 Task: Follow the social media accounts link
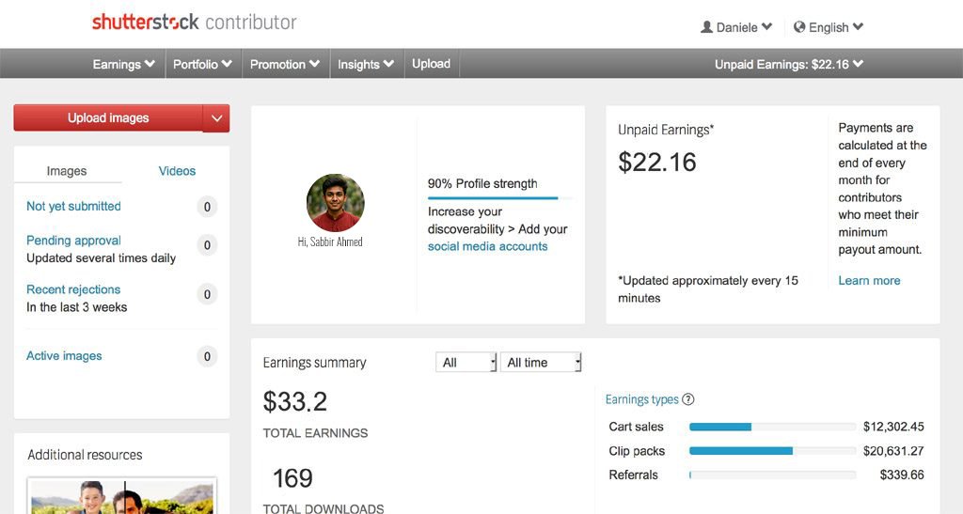(487, 246)
